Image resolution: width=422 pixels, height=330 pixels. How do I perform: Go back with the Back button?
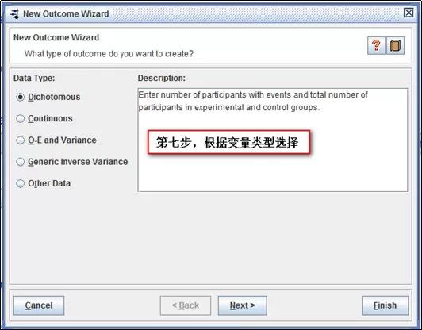[x=186, y=305]
